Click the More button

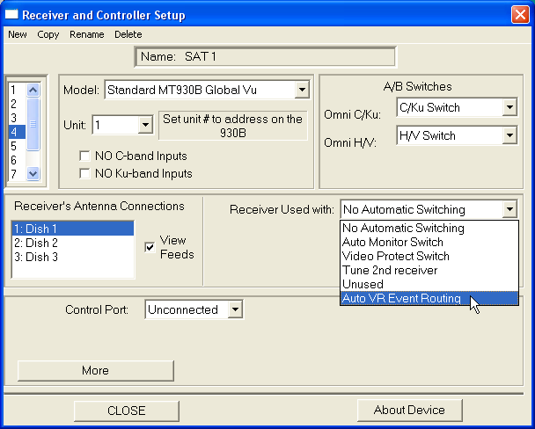click(95, 370)
